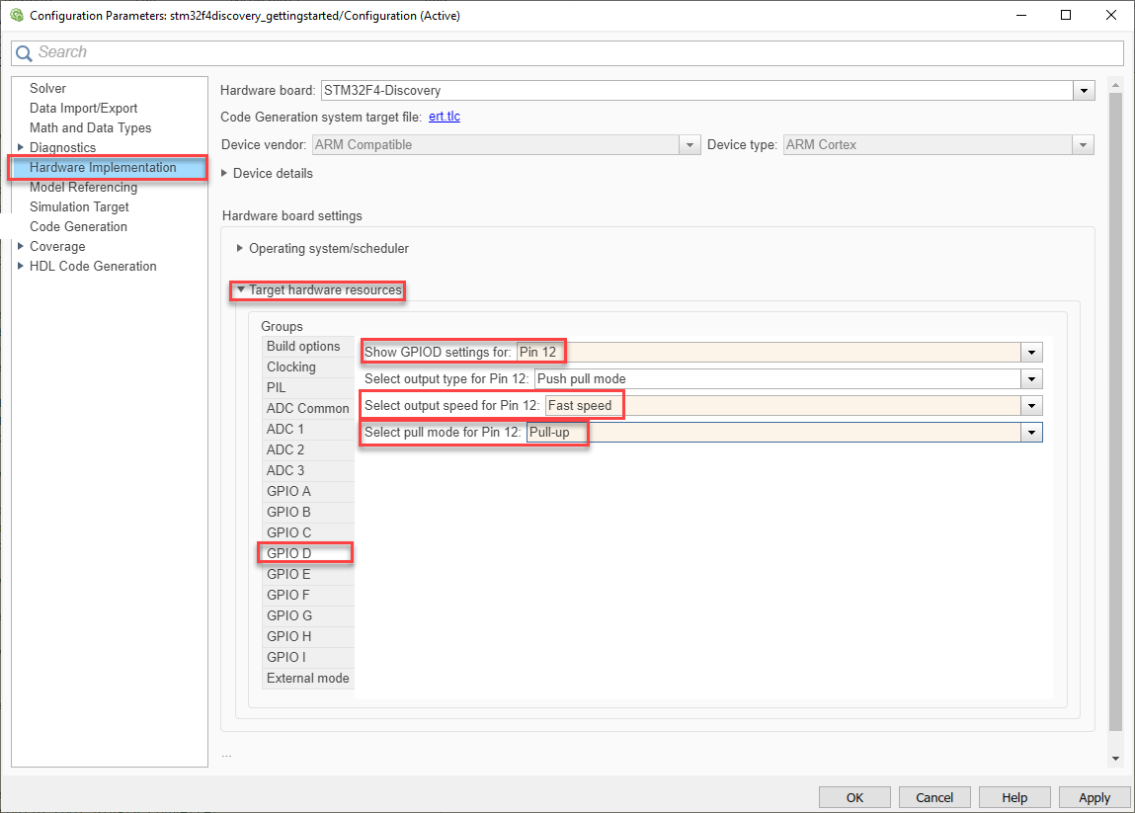Open output type dropdown for Pin 12
Image resolution: width=1135 pixels, height=813 pixels.
[x=1032, y=379]
